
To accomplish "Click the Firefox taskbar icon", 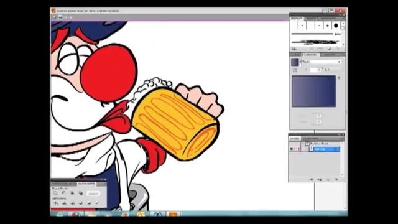I will click(x=76, y=214).
